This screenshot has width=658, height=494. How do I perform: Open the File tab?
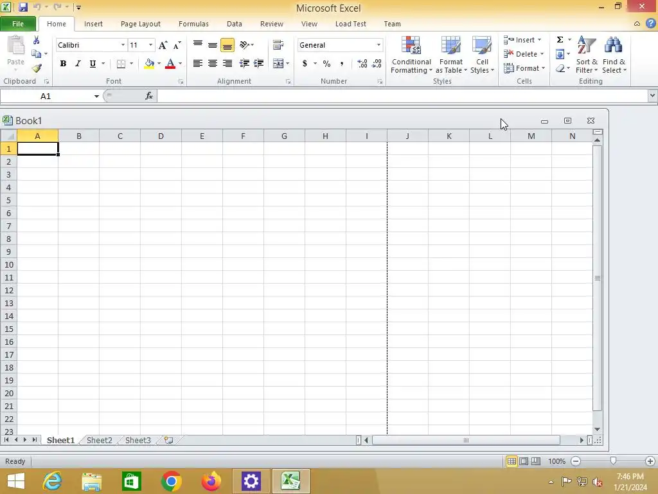pyautogui.click(x=18, y=24)
